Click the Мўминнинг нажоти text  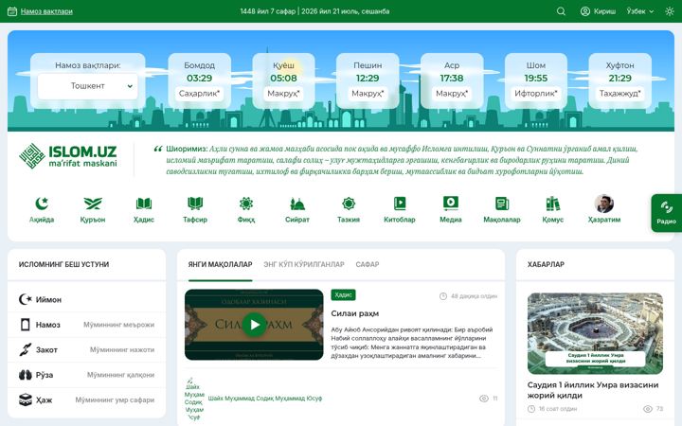(x=122, y=349)
